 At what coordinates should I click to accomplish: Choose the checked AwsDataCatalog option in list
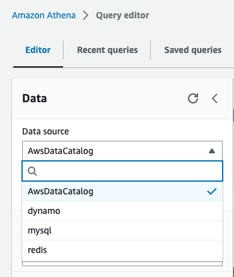pyautogui.click(x=122, y=191)
